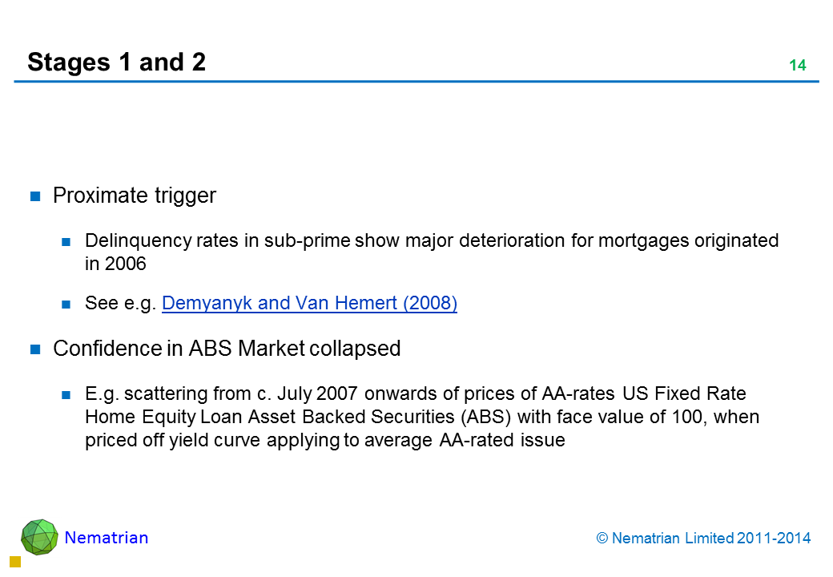This screenshot has width=833, height=577.
Task: Click the slide number 14
Action: [x=797, y=66]
